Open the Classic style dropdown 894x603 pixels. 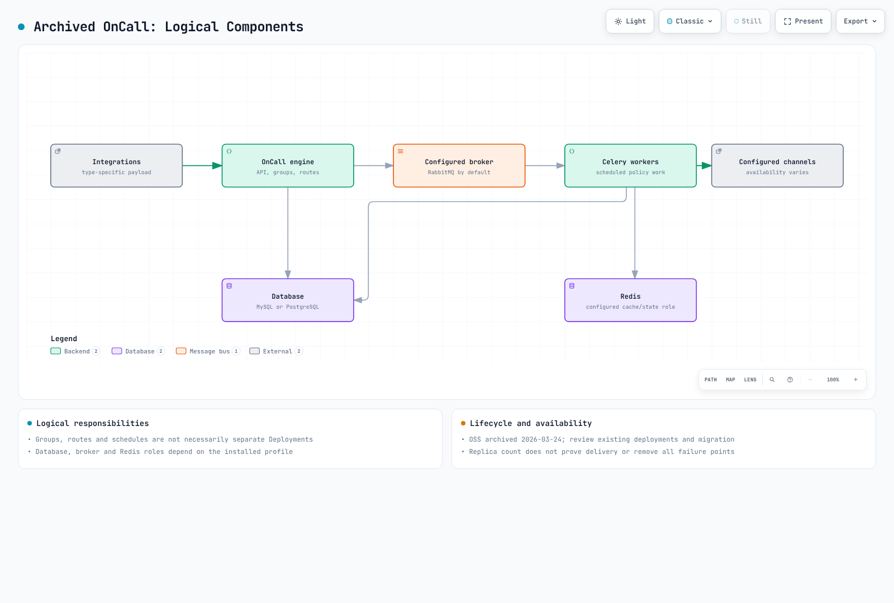point(690,21)
